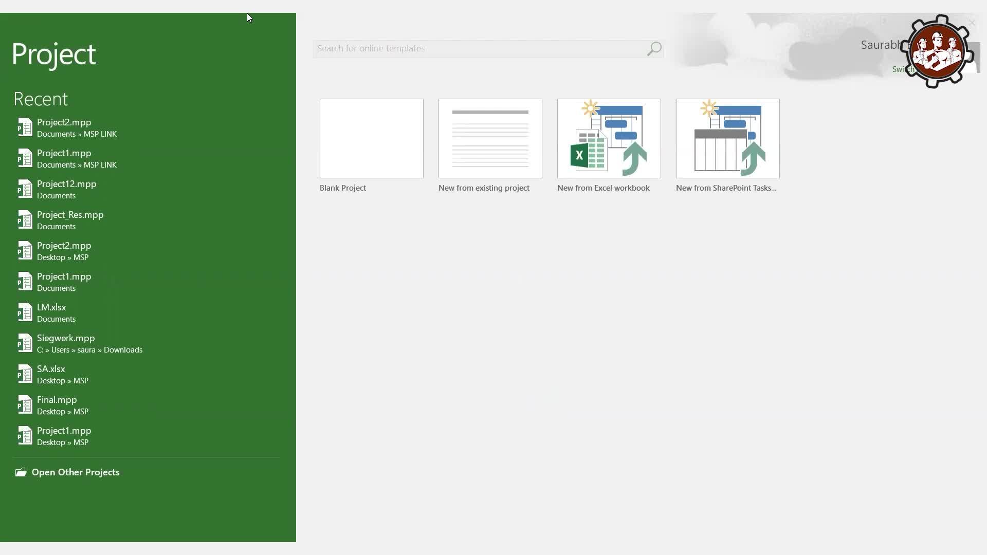The image size is (987, 555).
Task: Click the search magnifier icon
Action: click(x=654, y=49)
